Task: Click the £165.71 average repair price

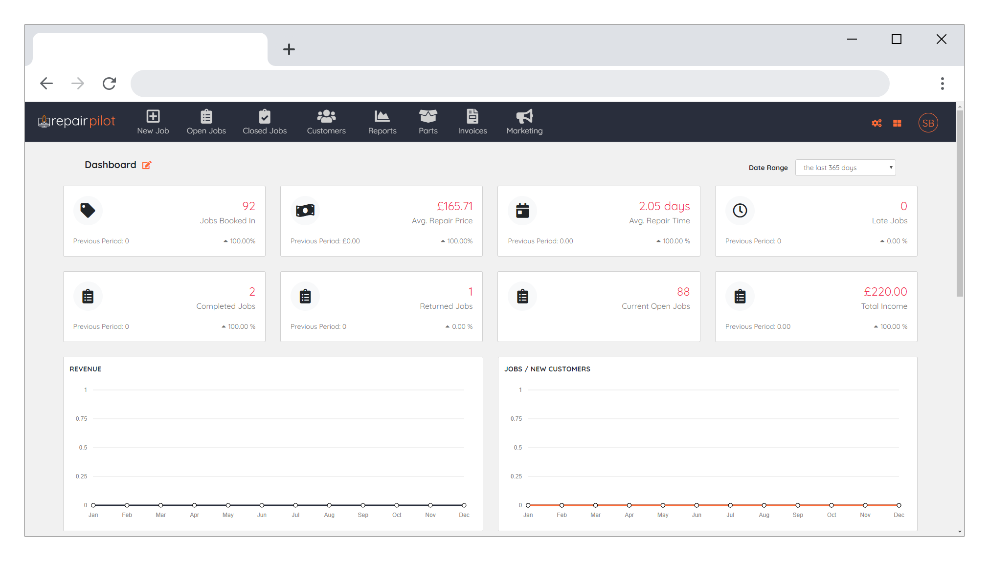Action: tap(454, 206)
